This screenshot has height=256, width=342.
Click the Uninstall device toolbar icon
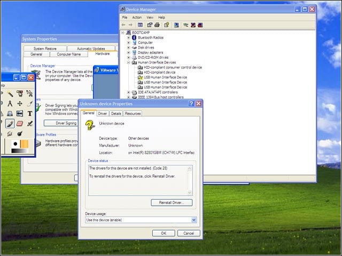193,25
